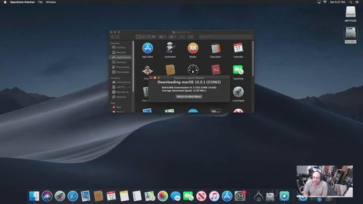Open Safari from the Dock

coord(73,196)
